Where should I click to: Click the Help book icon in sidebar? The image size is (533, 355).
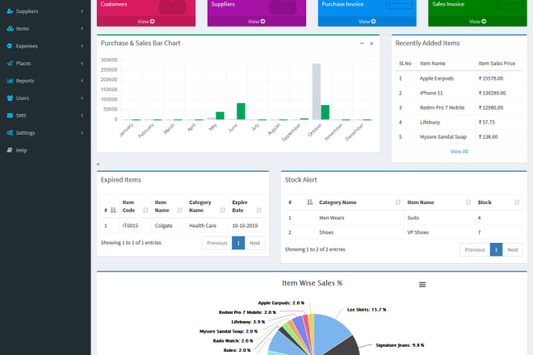tap(10, 150)
